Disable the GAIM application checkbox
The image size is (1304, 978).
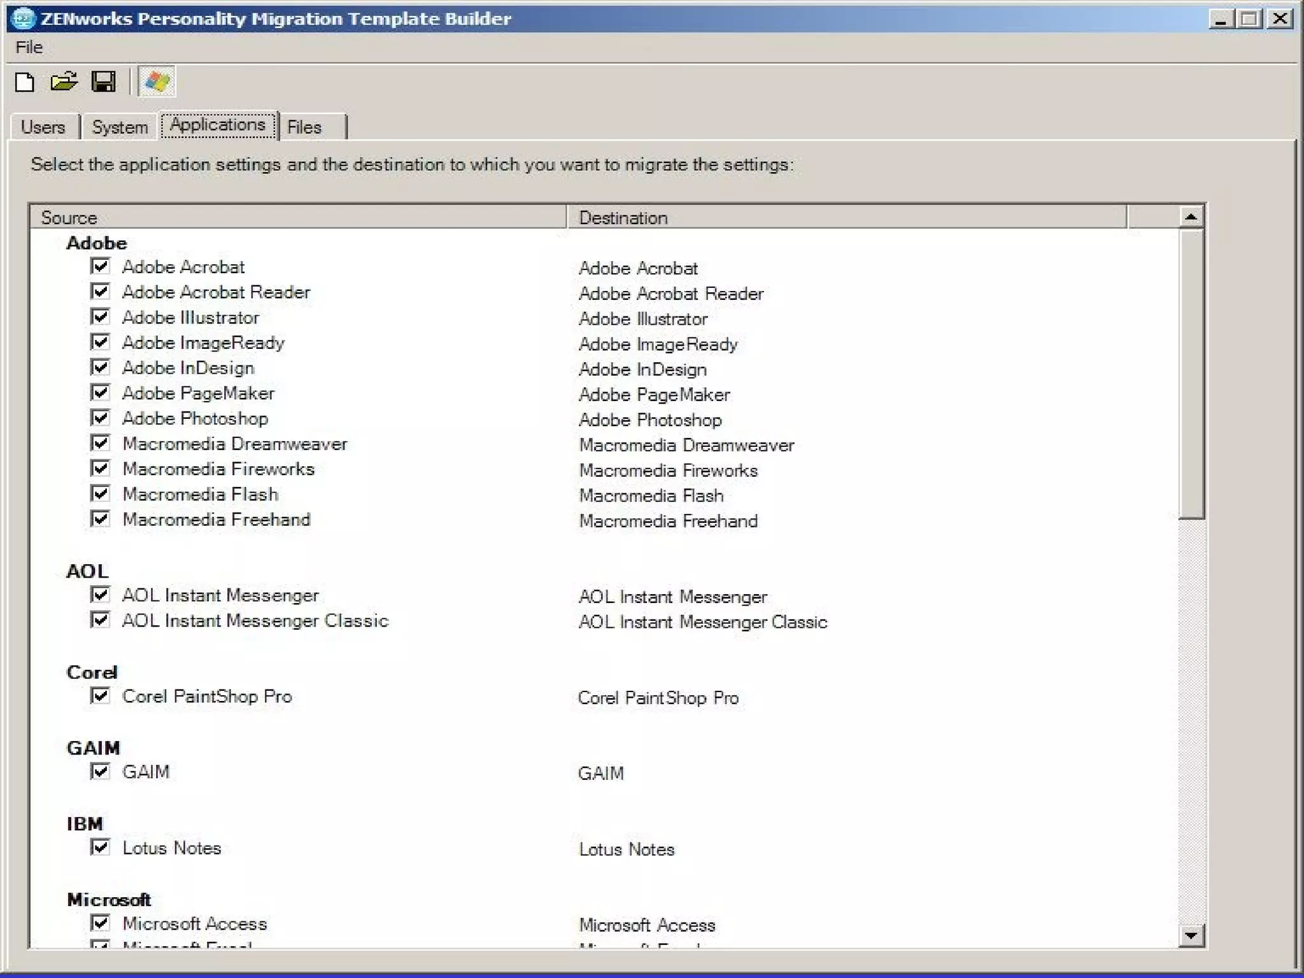(100, 772)
